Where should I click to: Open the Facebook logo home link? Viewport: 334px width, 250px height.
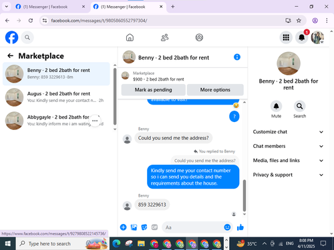[11, 37]
